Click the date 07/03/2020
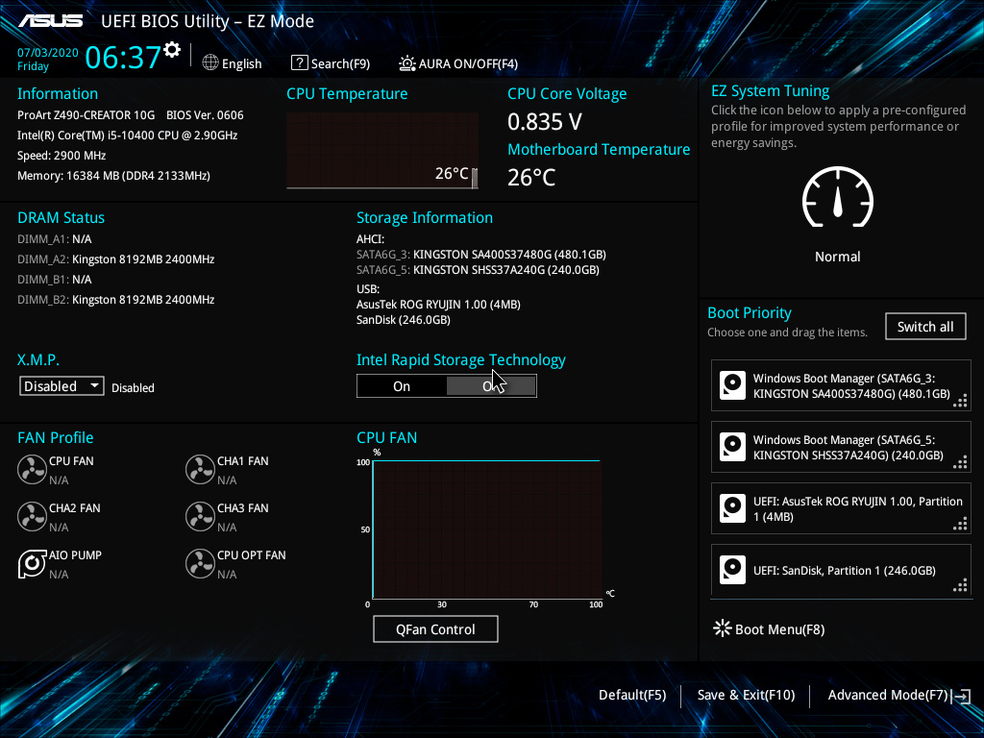 48,53
